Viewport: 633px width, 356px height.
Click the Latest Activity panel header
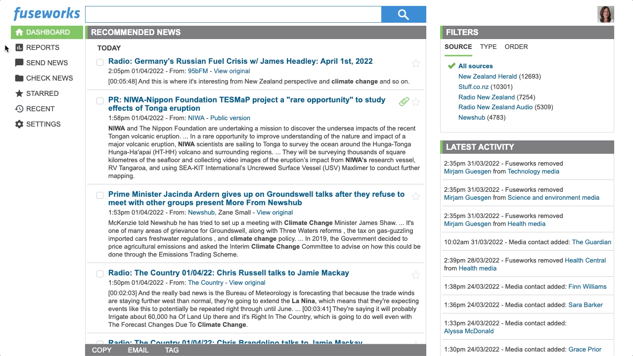(x=527, y=147)
